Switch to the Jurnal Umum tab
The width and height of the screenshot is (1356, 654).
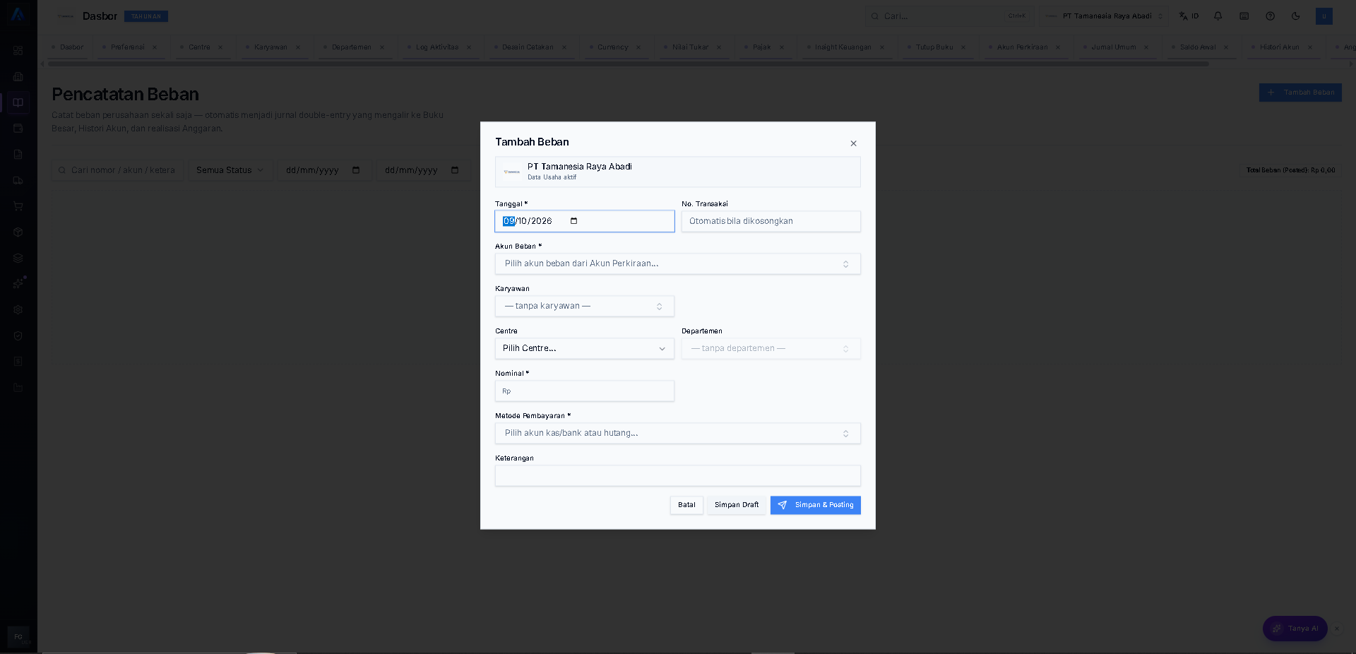tap(1114, 47)
